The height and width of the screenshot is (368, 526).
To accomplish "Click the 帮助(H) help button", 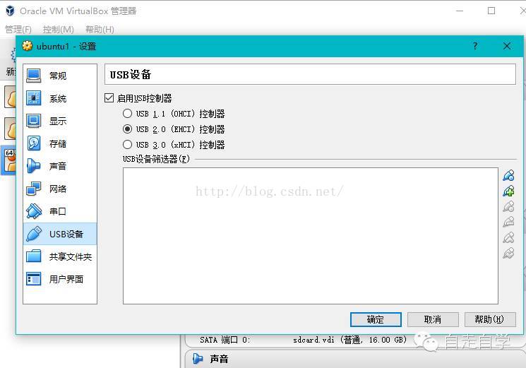I will coord(490,319).
